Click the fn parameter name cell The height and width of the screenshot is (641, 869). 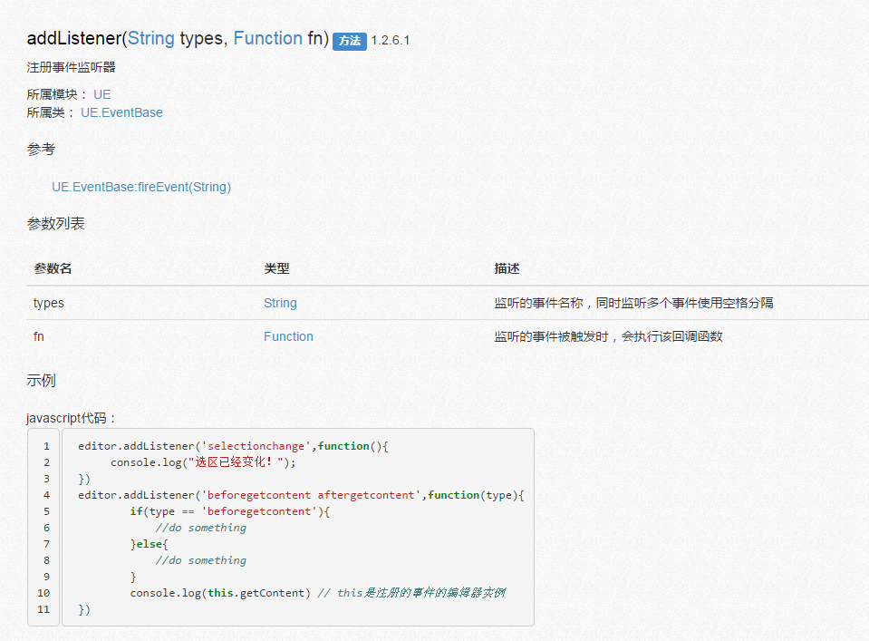point(39,336)
